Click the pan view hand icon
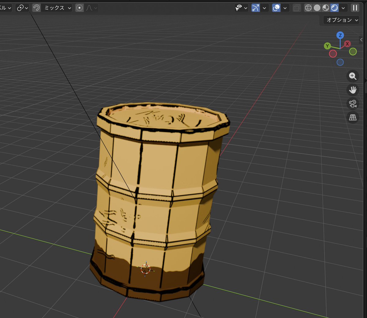367x318 pixels. pyautogui.click(x=353, y=90)
